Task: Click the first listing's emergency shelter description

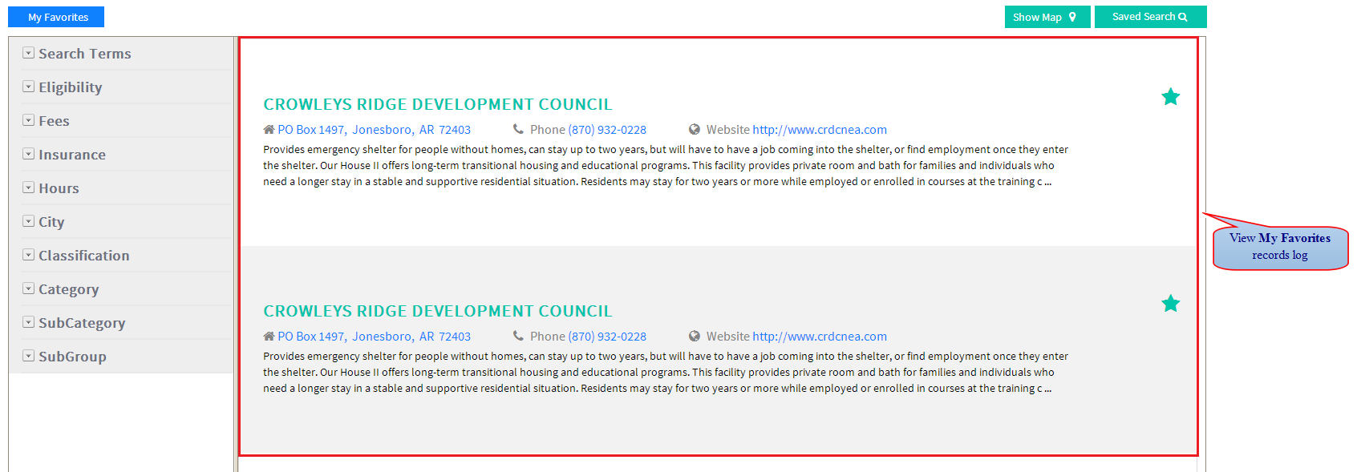Action: point(666,166)
